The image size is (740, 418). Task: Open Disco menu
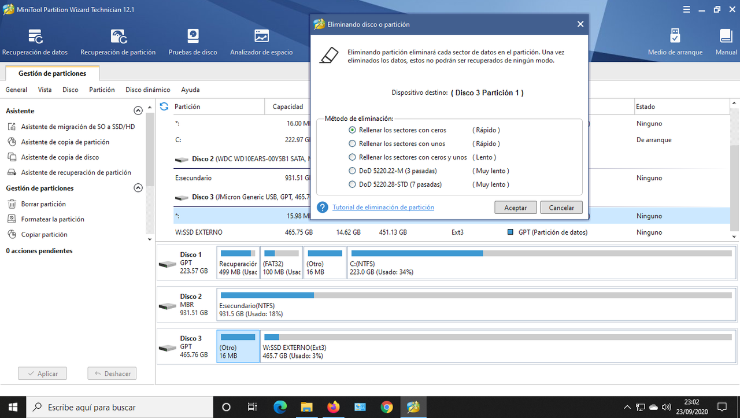click(71, 90)
